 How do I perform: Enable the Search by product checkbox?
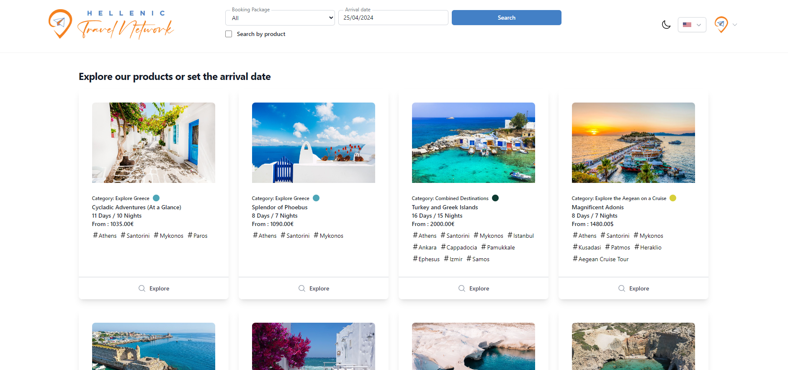coord(229,34)
